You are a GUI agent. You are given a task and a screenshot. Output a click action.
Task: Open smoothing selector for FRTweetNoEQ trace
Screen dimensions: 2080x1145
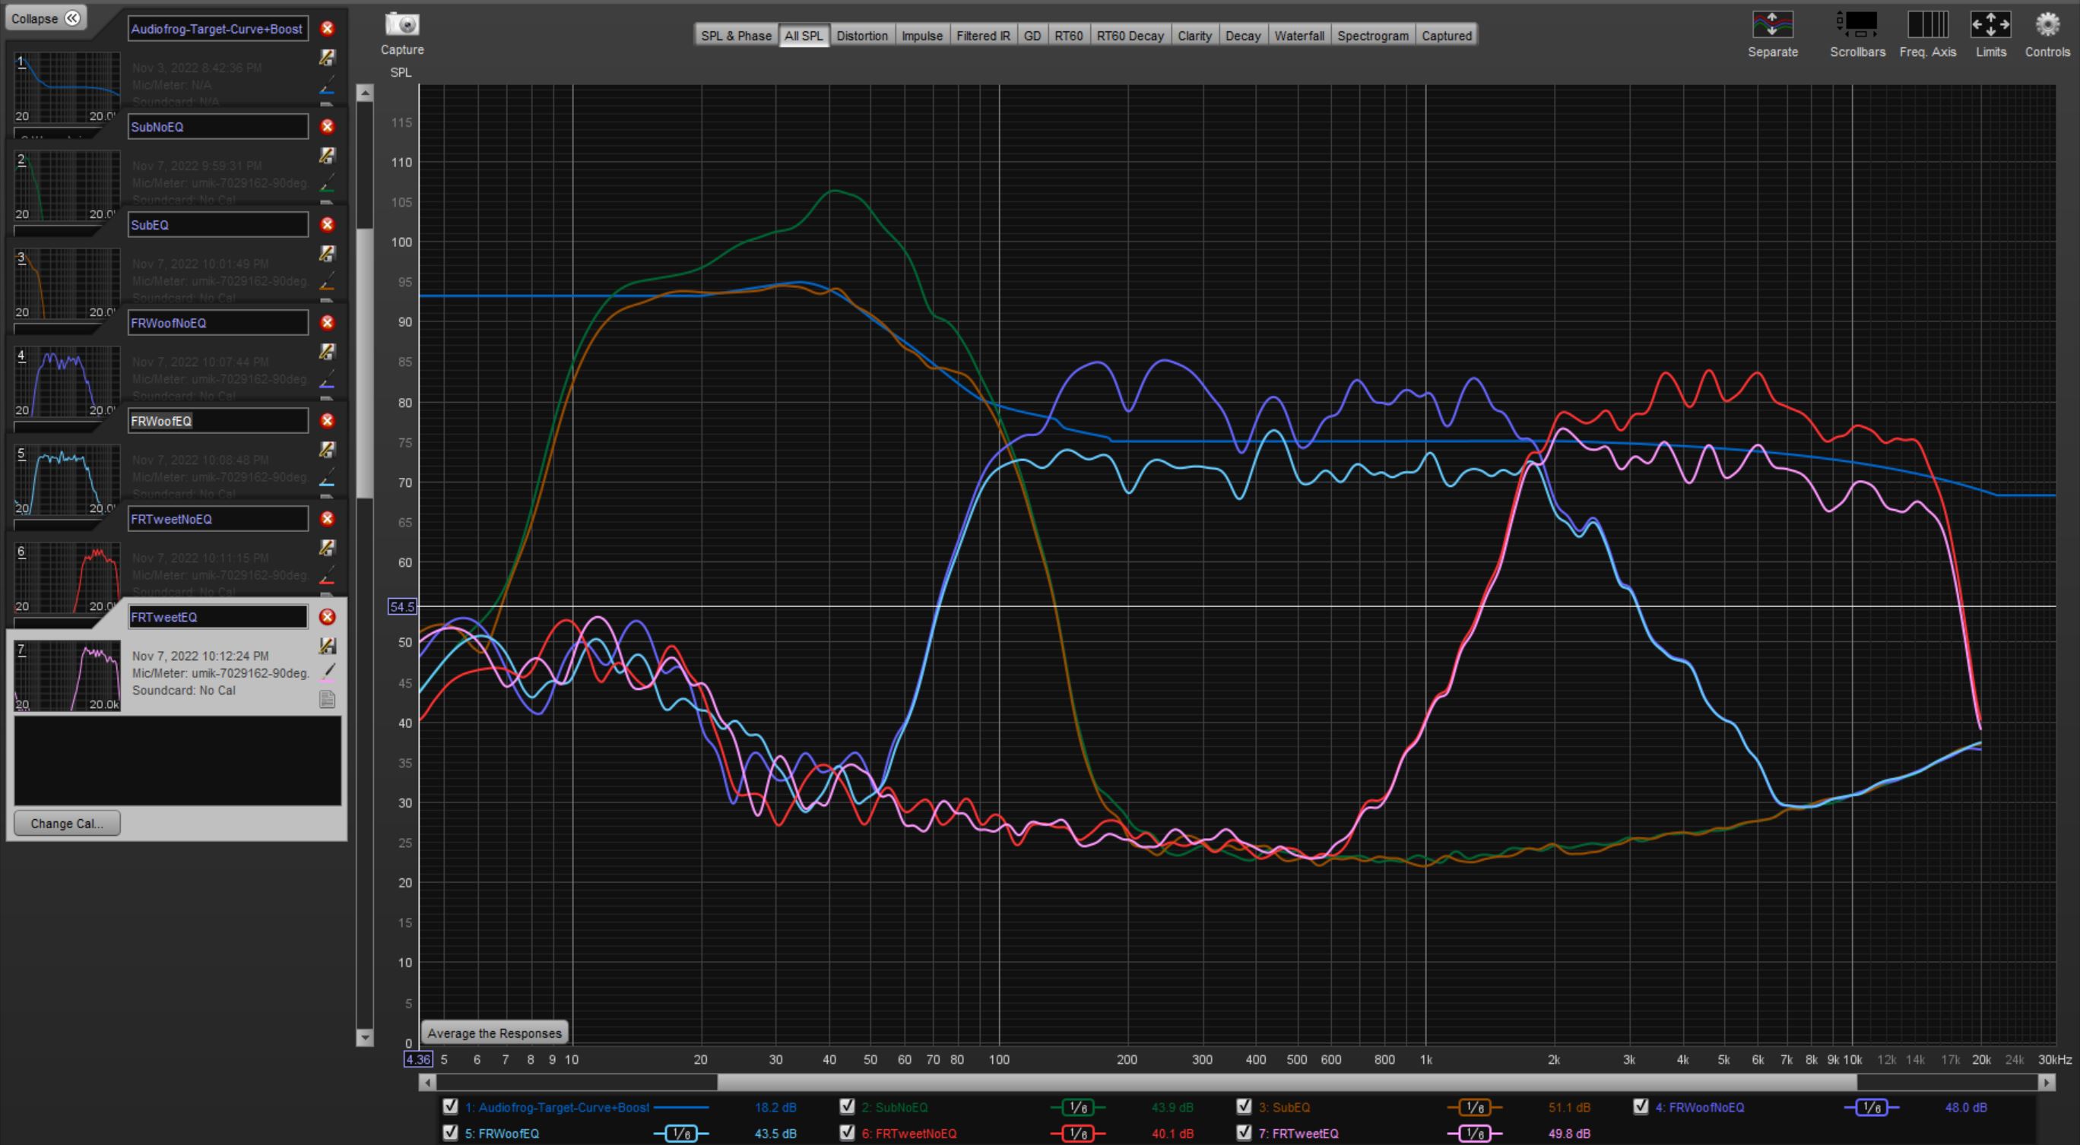coord(1078,1134)
